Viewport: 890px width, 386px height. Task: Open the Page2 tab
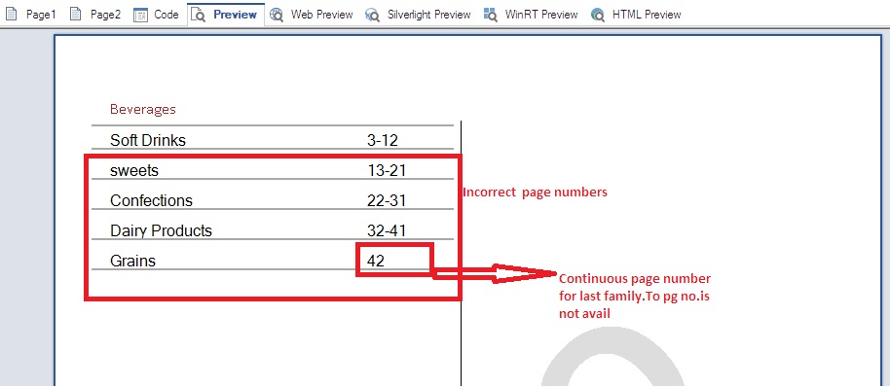point(94,15)
